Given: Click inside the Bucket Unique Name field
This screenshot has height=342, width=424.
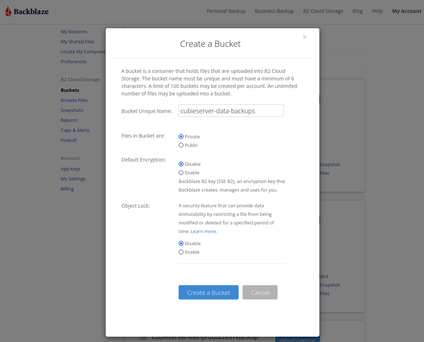Looking at the screenshot, I should pyautogui.click(x=231, y=111).
